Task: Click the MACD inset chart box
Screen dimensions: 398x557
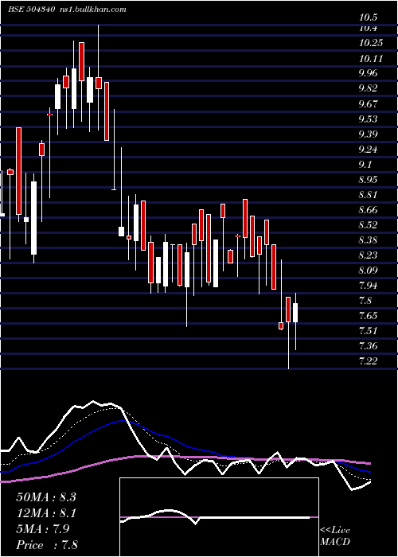Action: (x=219, y=517)
